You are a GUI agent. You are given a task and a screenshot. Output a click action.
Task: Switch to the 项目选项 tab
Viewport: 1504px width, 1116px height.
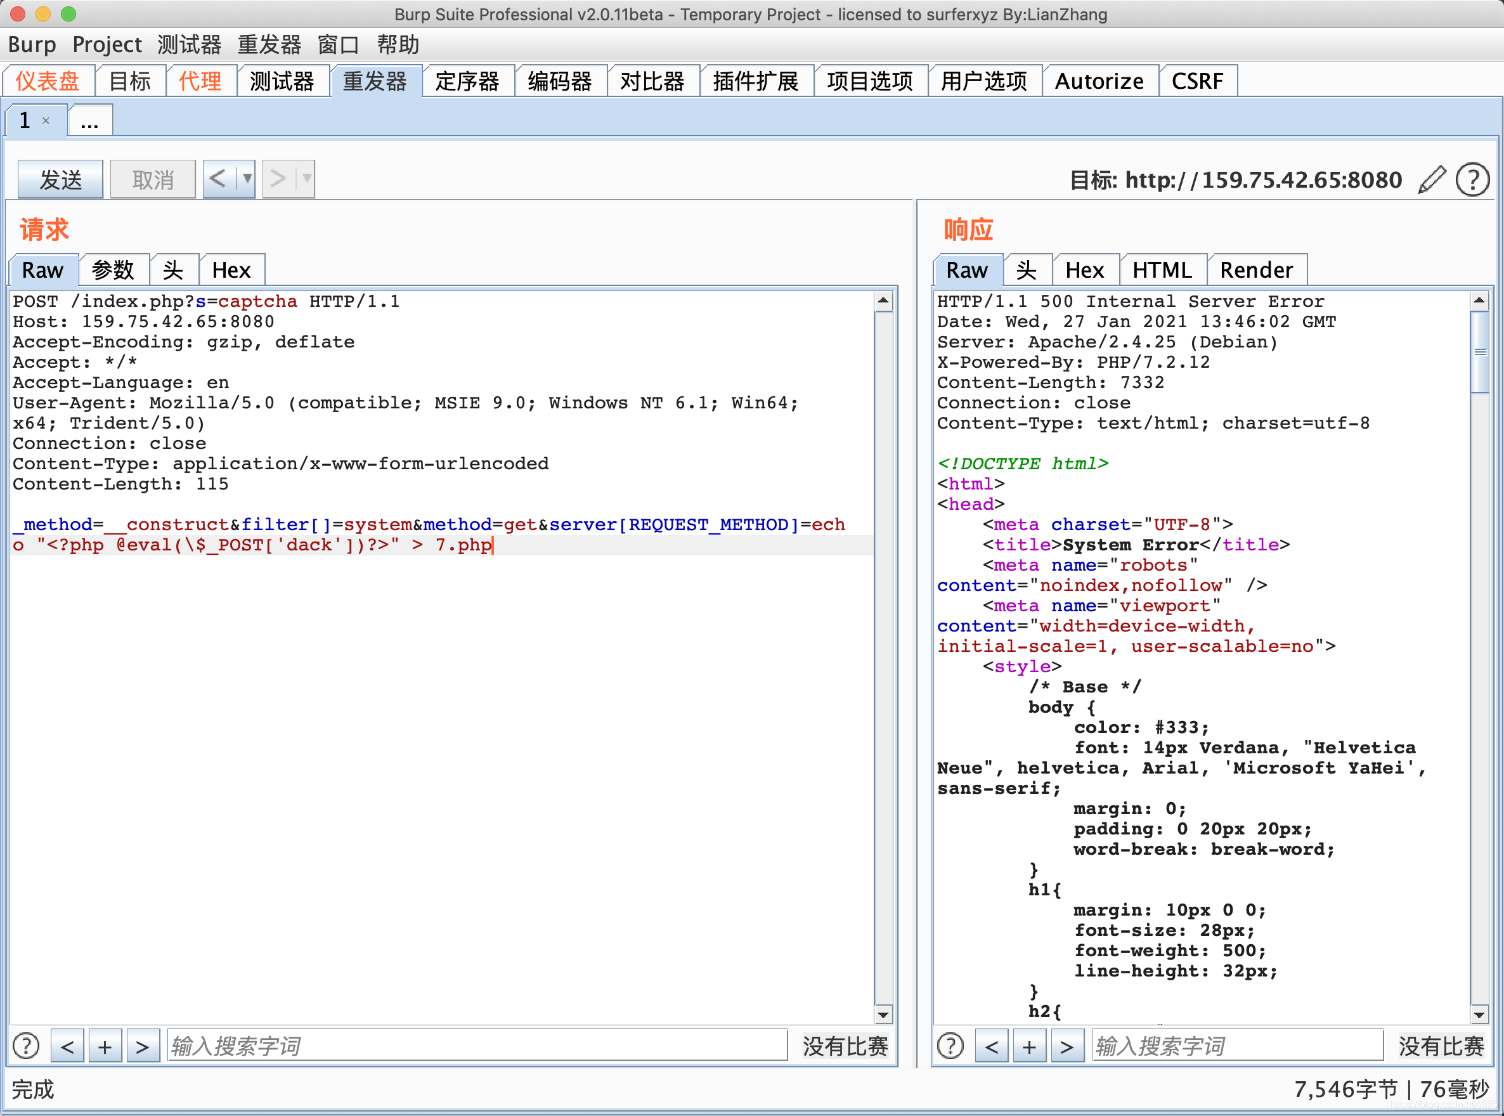point(870,81)
